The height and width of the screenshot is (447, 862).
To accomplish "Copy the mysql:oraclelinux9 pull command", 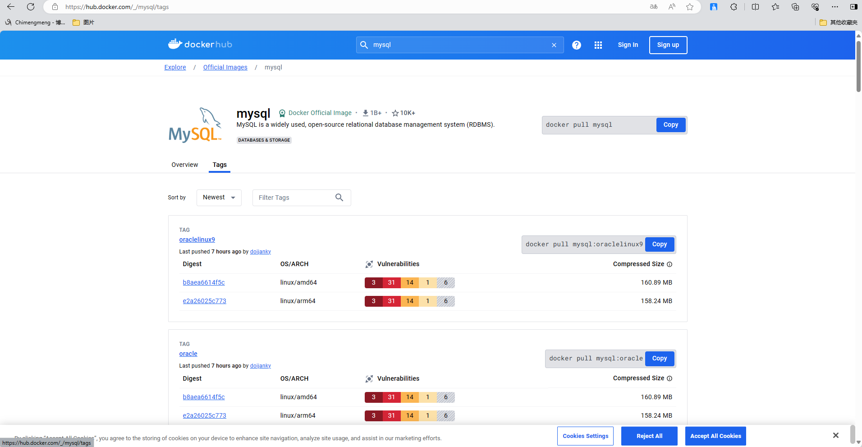I will tap(660, 244).
